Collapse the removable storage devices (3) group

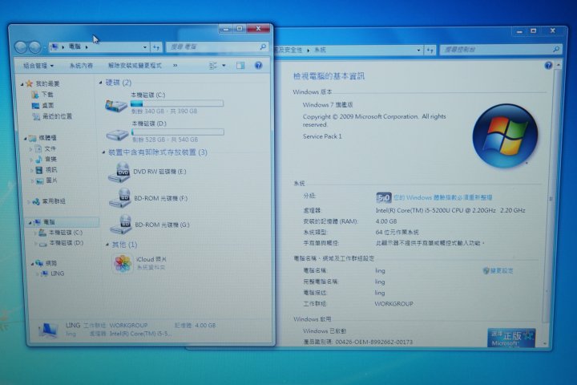(103, 152)
